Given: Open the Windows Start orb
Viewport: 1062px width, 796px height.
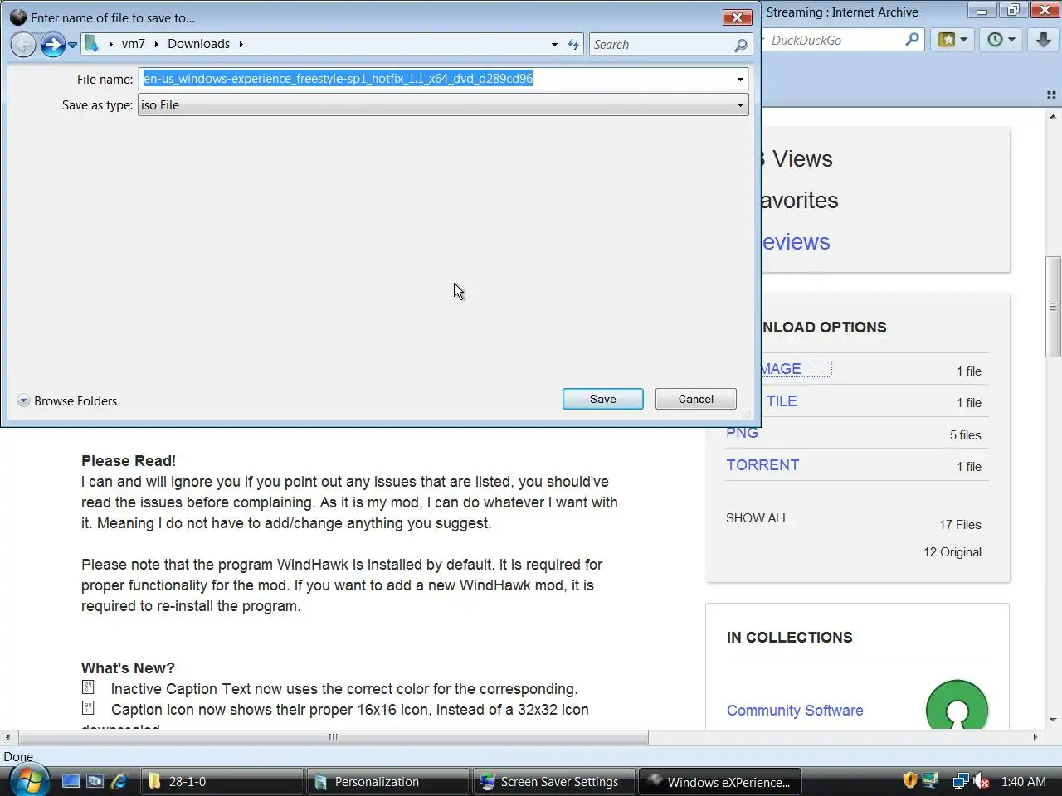Looking at the screenshot, I should click(29, 781).
